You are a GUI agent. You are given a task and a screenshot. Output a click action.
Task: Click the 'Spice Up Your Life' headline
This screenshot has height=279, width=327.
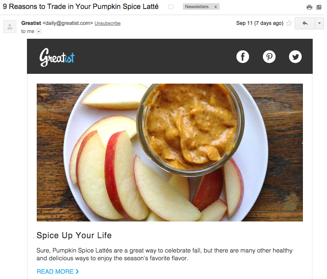[74, 235]
